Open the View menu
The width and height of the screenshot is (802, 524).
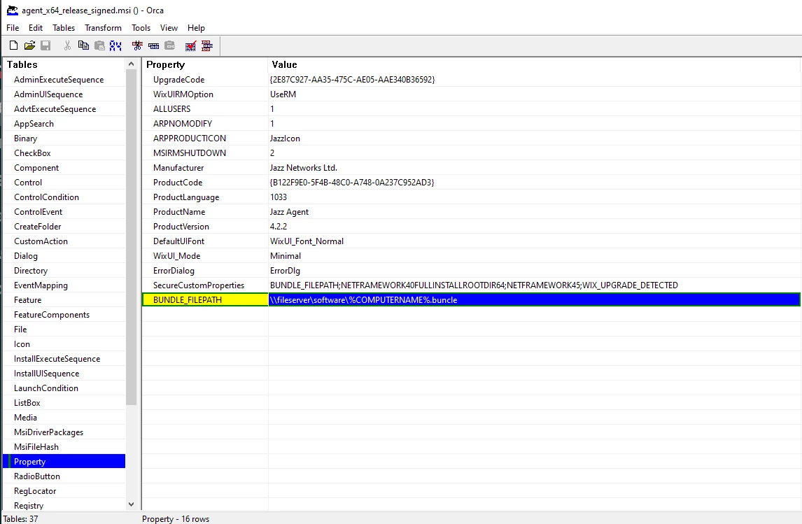click(169, 27)
